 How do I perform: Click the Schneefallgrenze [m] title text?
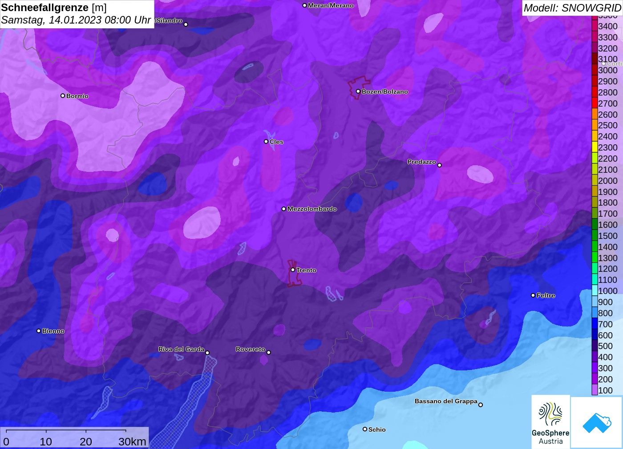54,8
